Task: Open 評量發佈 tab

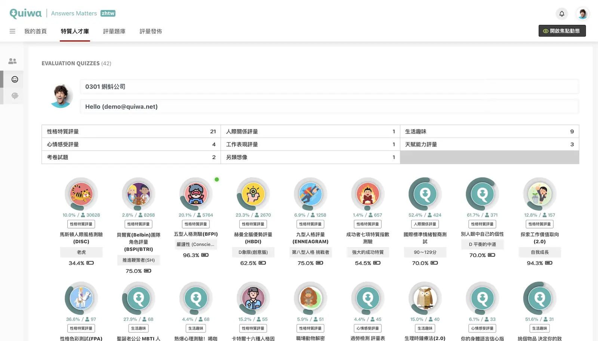Action: pos(151,31)
